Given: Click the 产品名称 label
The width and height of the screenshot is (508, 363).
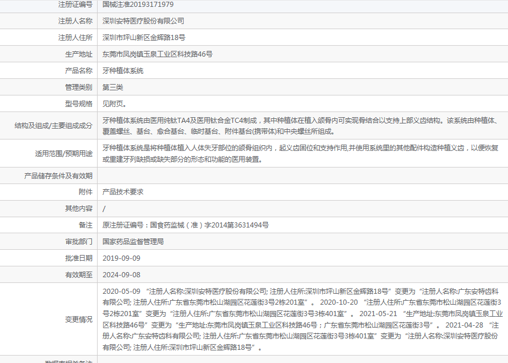Looking at the screenshot, I should [79, 71].
